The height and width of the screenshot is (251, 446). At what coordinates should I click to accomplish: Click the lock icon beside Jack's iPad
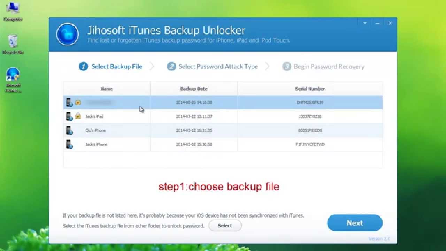(78, 116)
